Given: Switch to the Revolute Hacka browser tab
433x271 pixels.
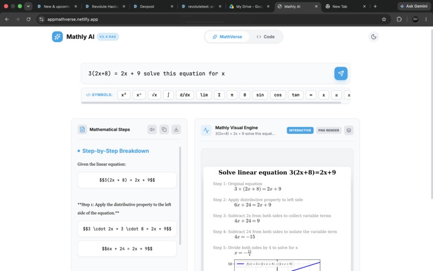Looking at the screenshot, I should click(105, 6).
